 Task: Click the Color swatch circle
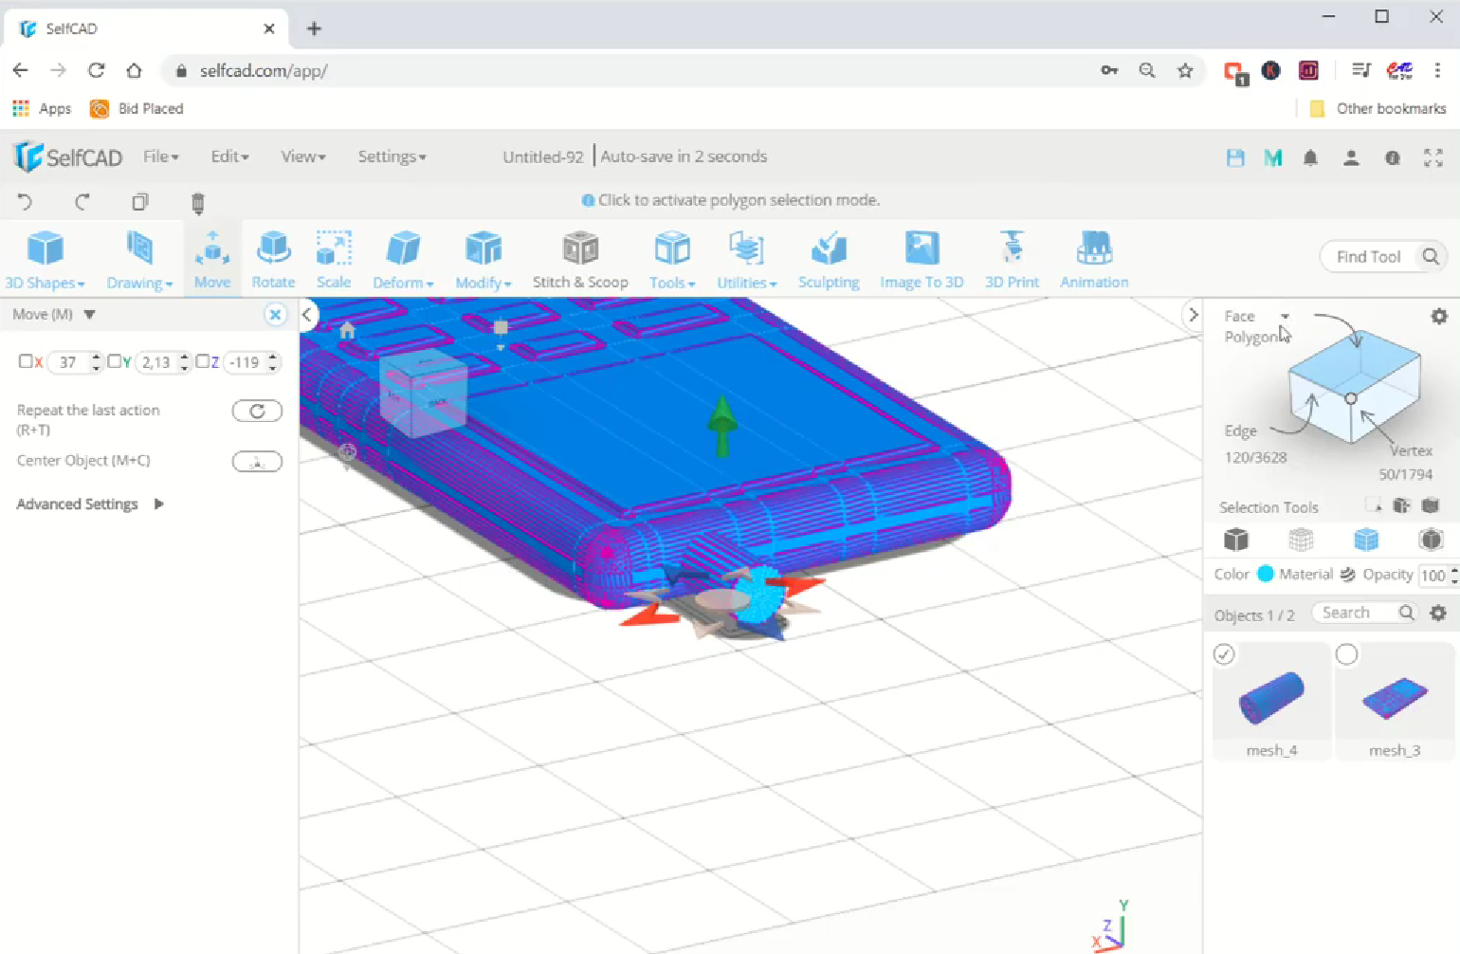[x=1266, y=574]
